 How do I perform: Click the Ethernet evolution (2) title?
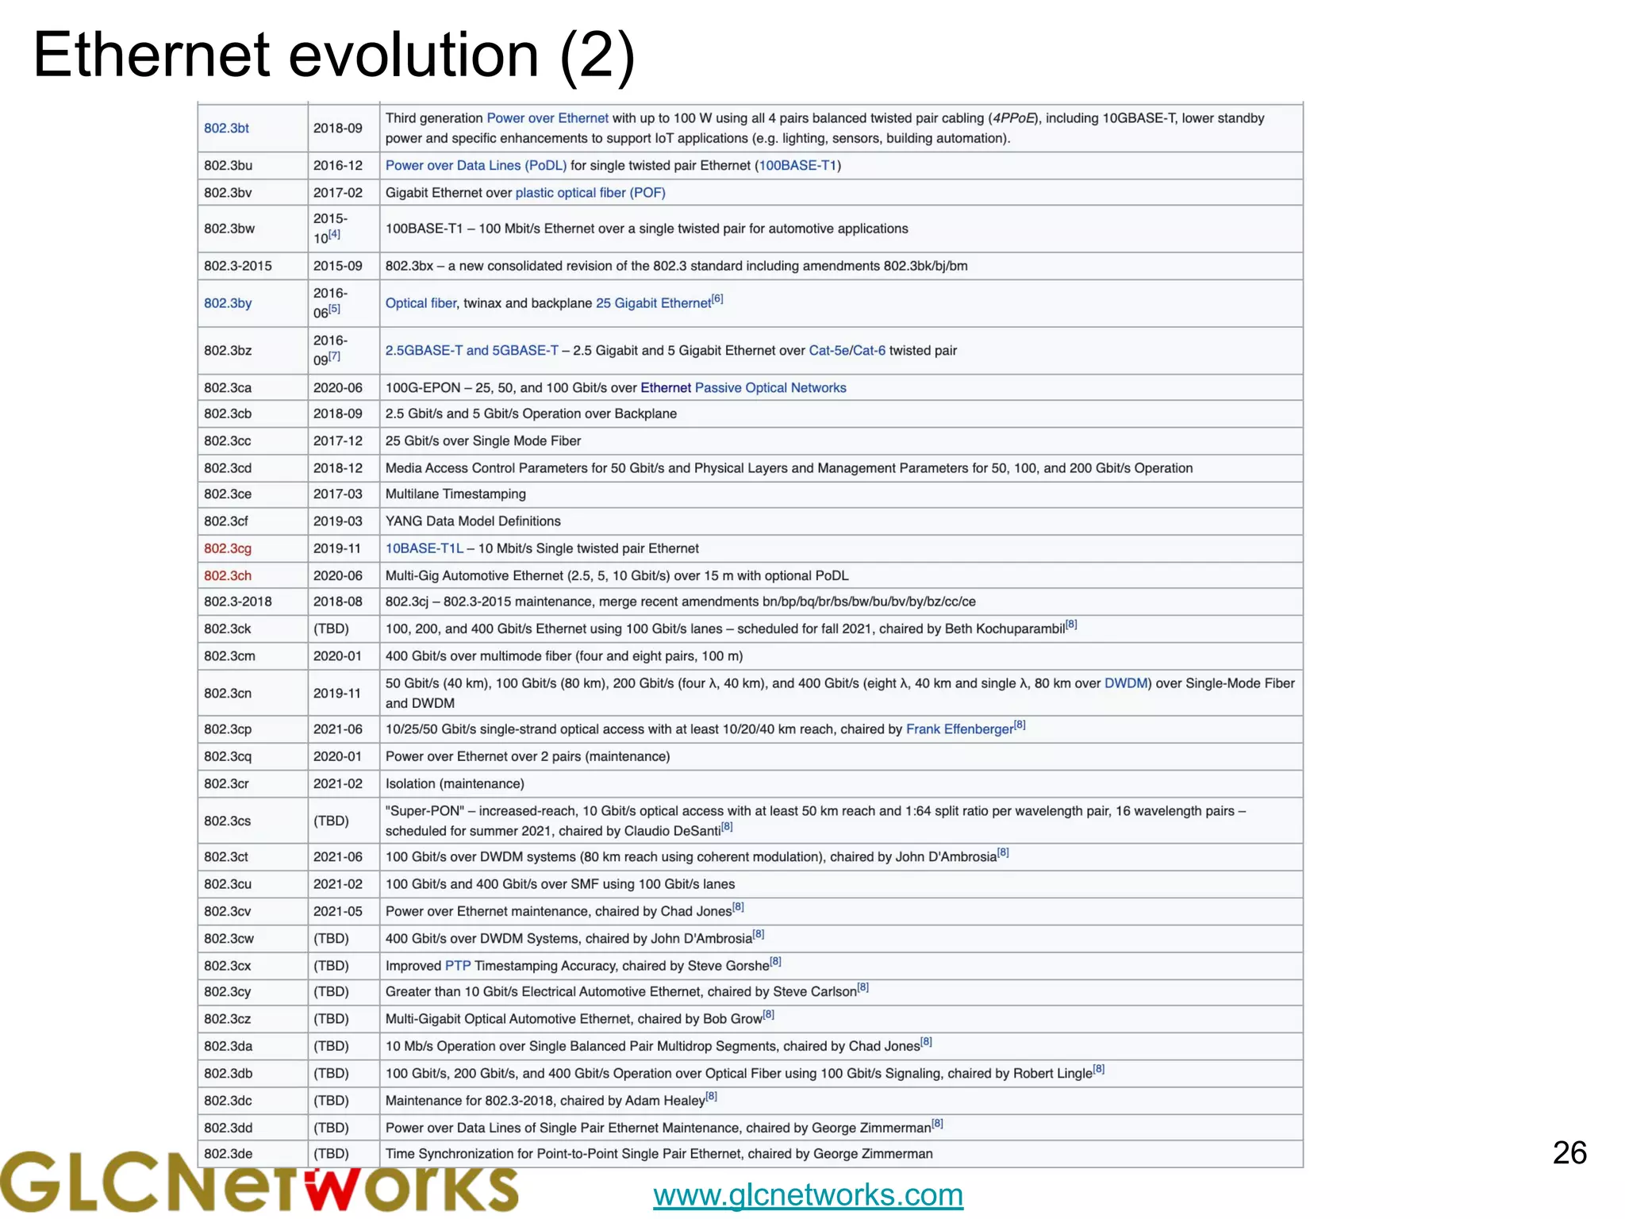click(x=334, y=55)
